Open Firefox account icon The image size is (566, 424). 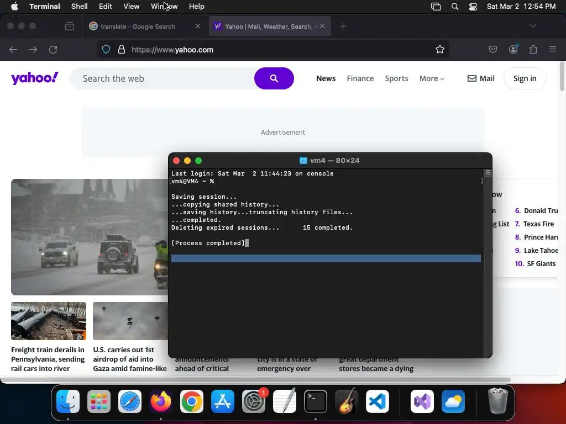pyautogui.click(x=513, y=49)
